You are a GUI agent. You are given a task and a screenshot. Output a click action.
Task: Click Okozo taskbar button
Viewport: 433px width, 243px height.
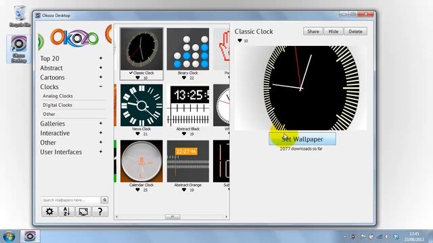pyautogui.click(x=30, y=236)
